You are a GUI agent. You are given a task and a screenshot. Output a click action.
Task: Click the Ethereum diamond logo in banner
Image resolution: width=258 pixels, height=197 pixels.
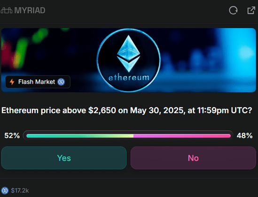coord(128,53)
